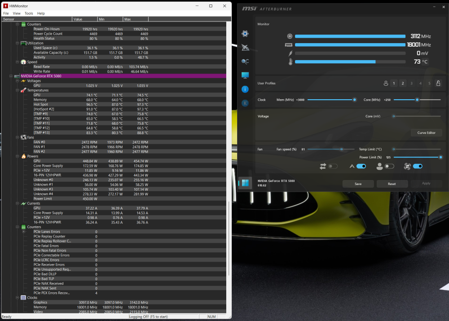Viewport: 449px width, 321px height.
Task: Click the Core (MHz) clock slider handle
Action: point(417,100)
